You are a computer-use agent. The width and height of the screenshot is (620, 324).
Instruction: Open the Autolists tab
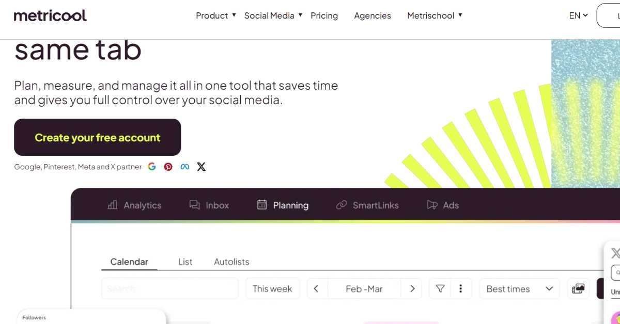pos(231,262)
